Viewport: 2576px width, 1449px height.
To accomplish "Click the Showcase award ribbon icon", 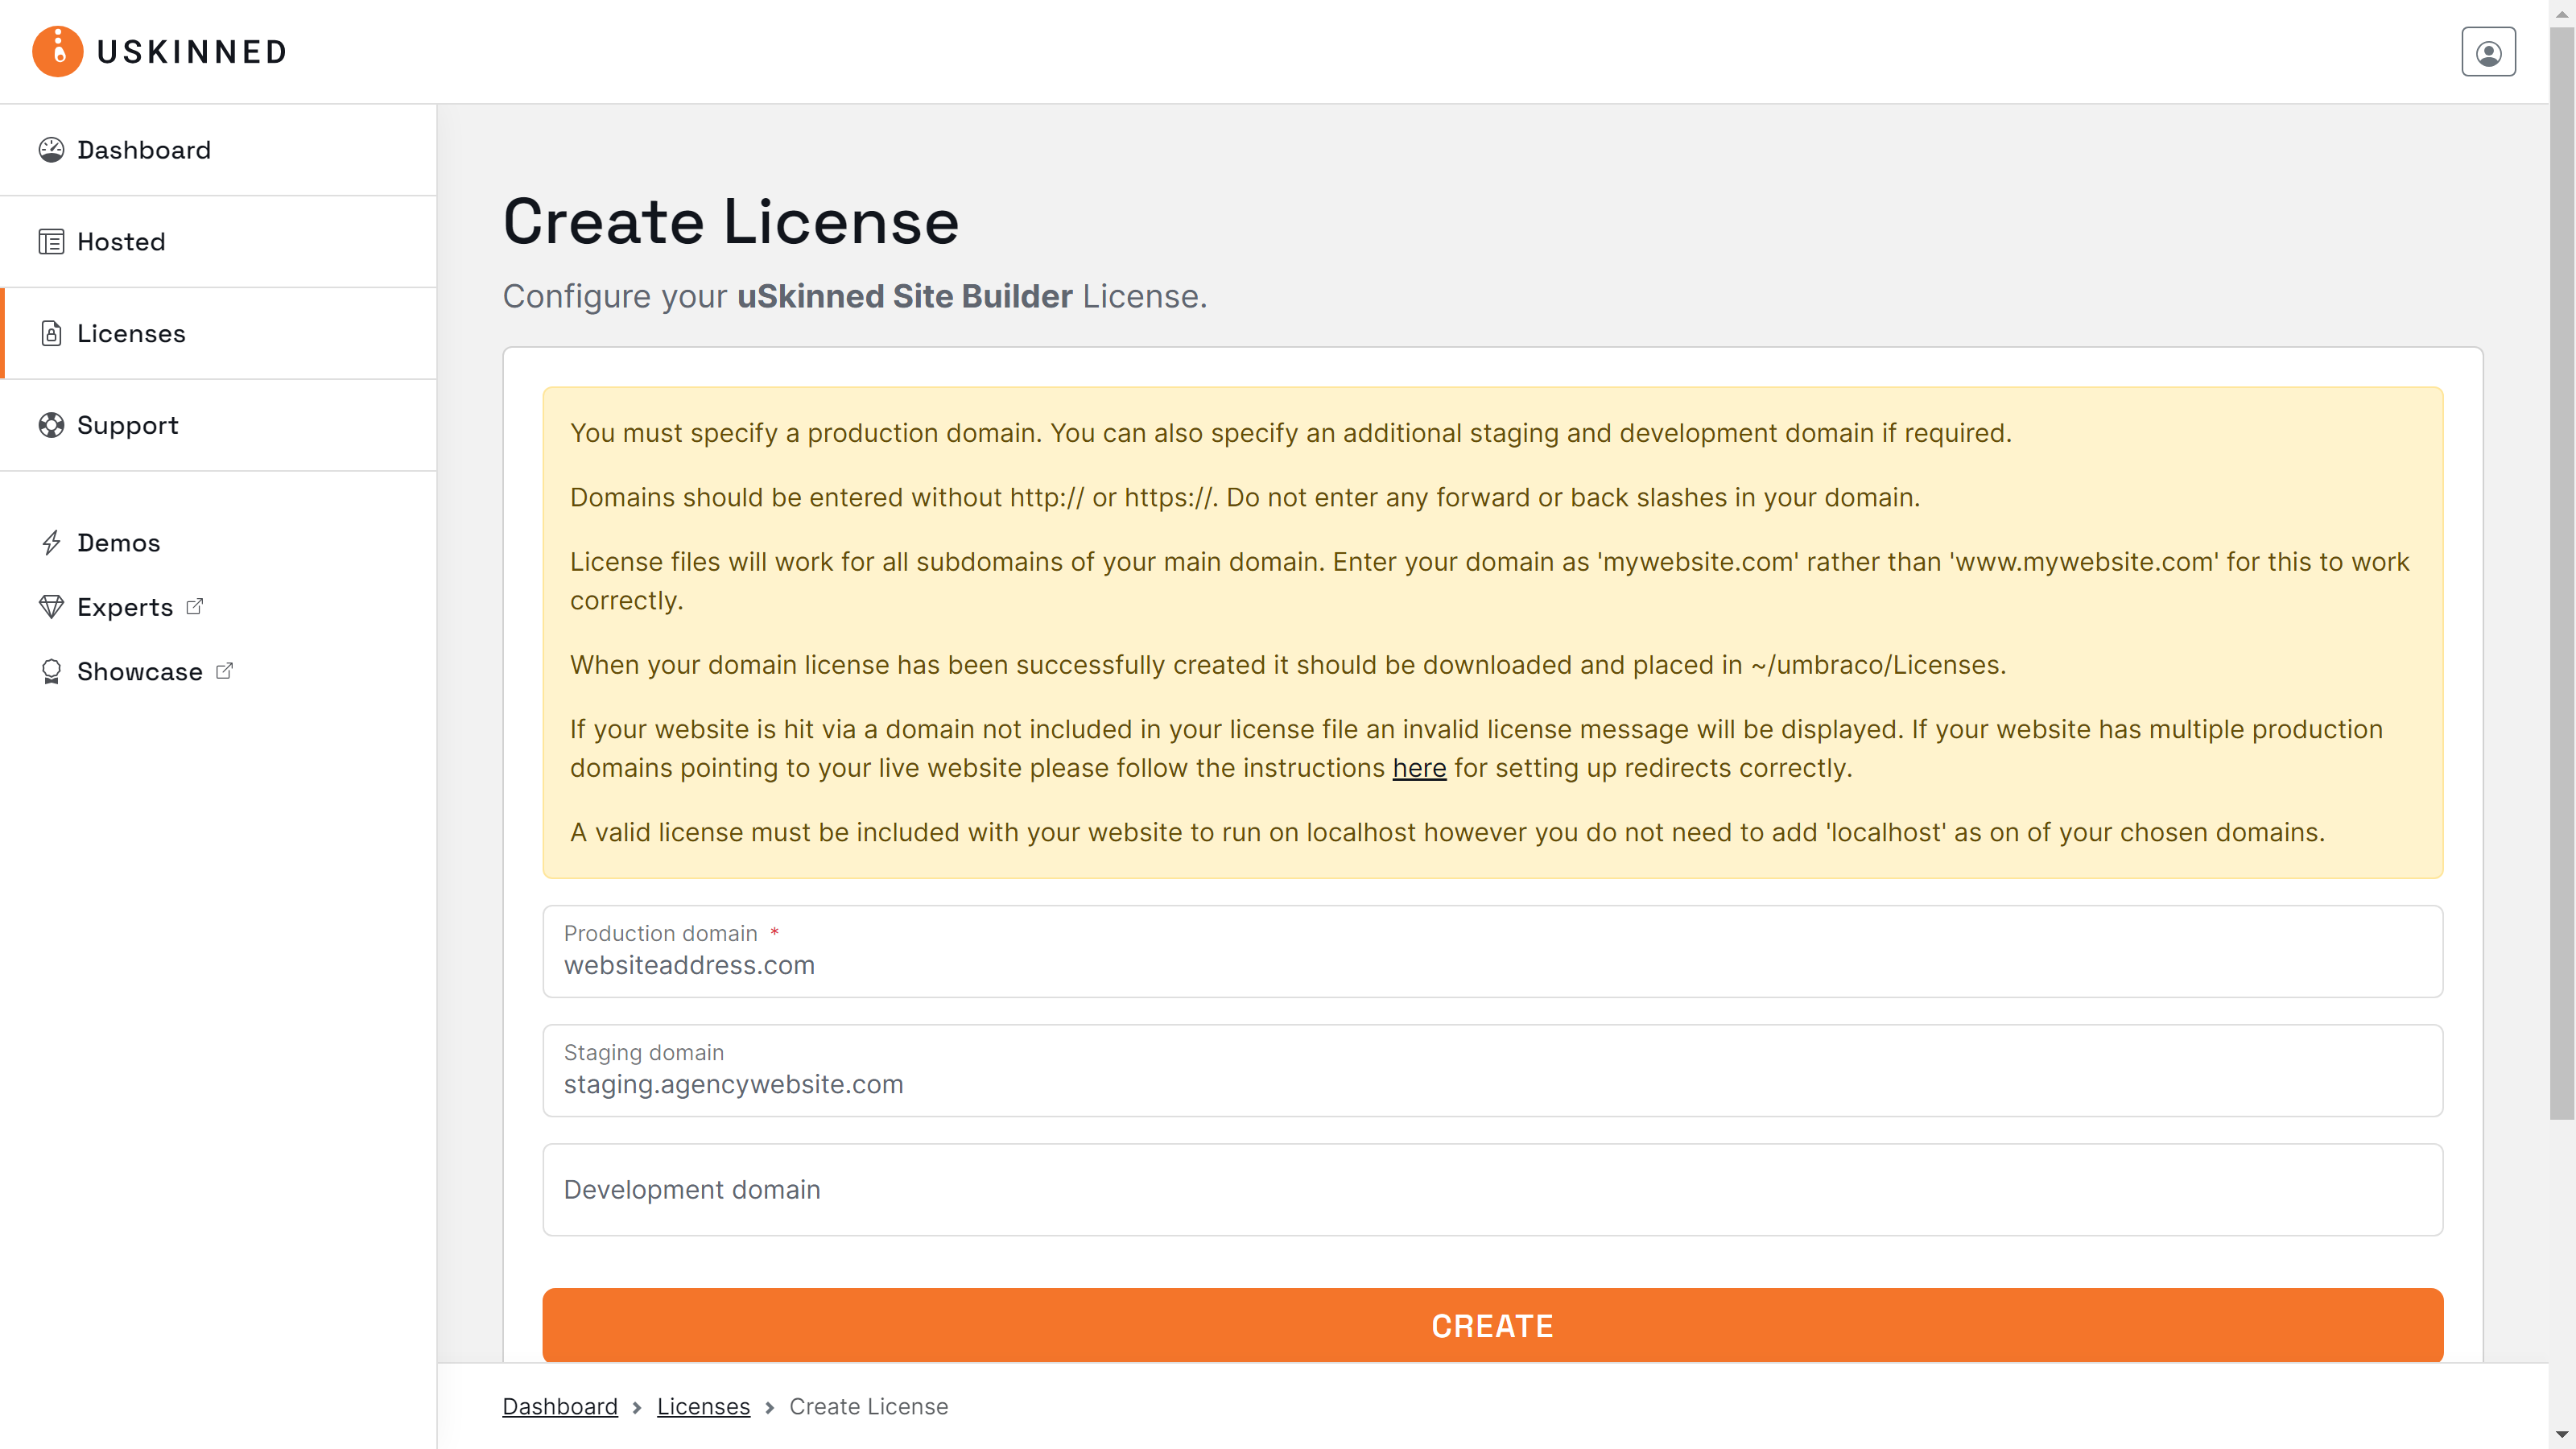I will 51,672.
